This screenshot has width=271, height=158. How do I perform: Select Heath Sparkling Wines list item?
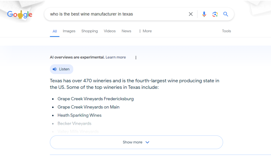pyautogui.click(x=79, y=115)
